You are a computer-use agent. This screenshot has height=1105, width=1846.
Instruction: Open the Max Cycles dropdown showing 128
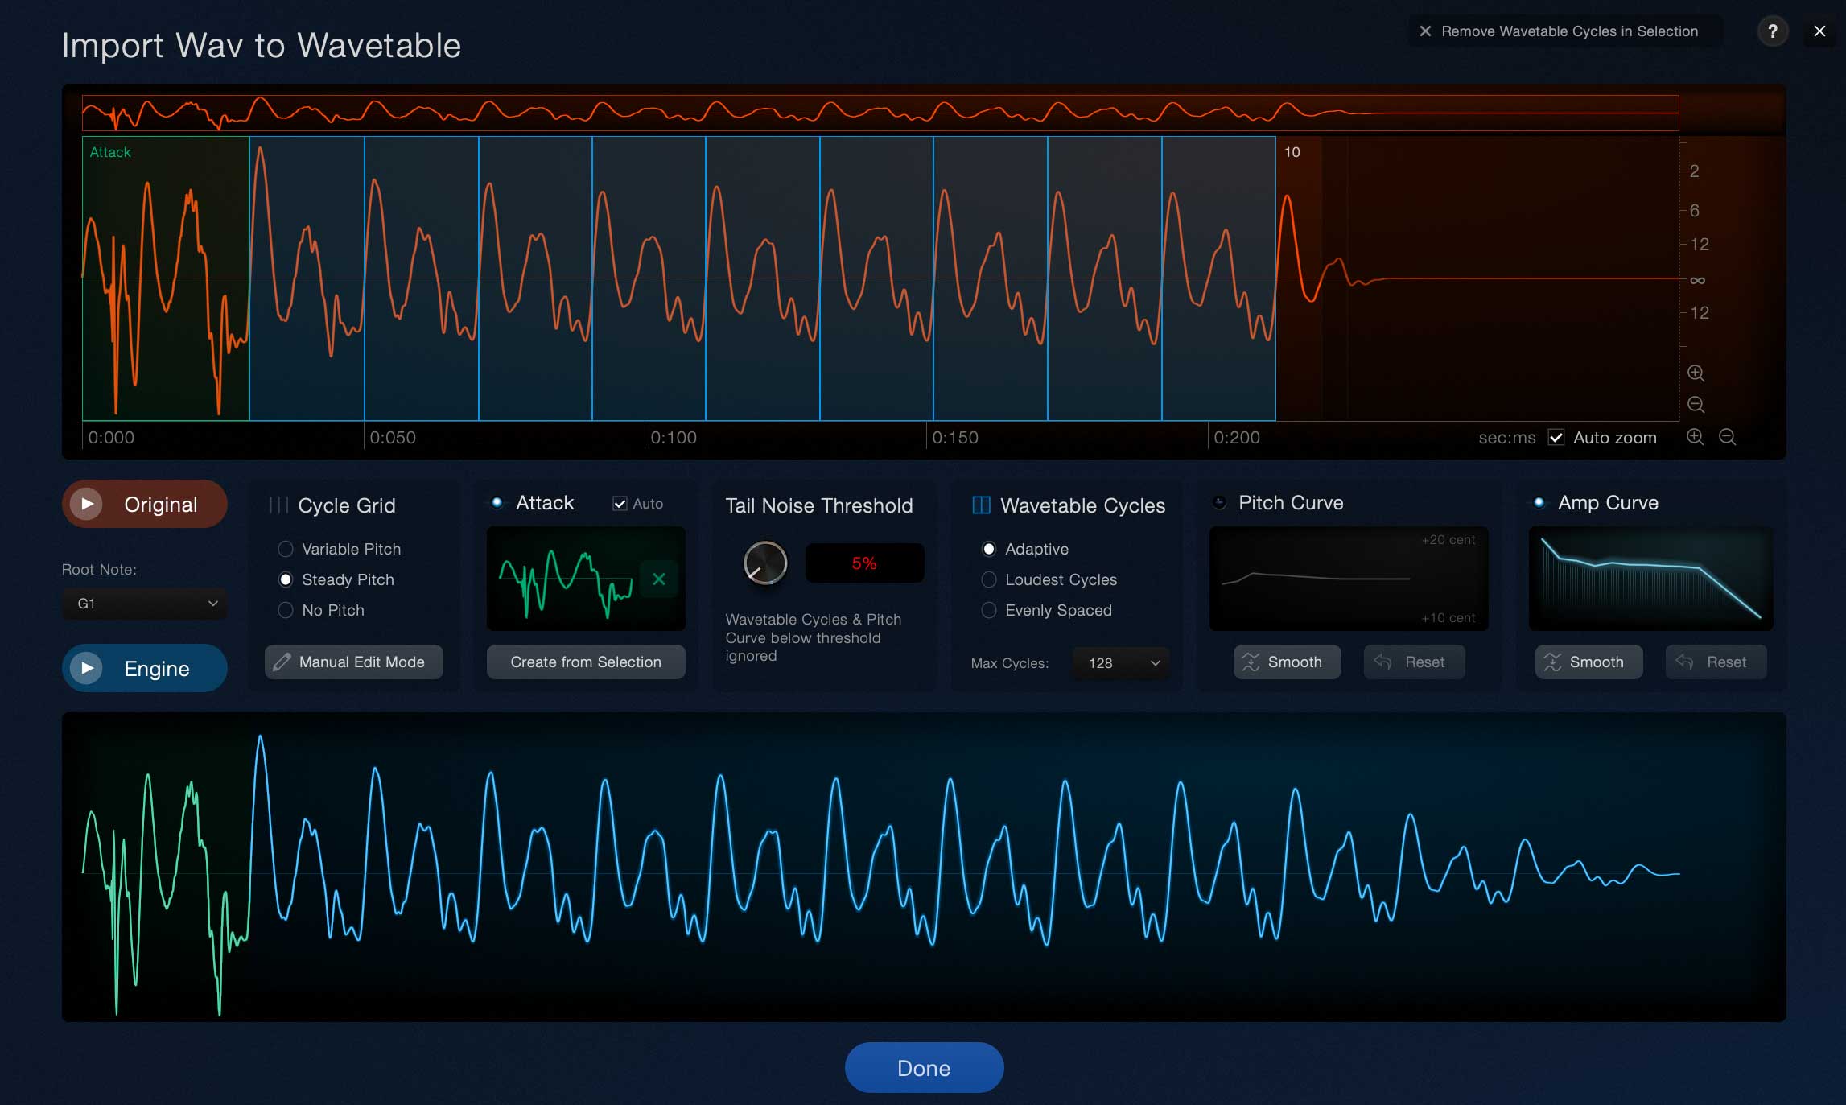click(1119, 663)
